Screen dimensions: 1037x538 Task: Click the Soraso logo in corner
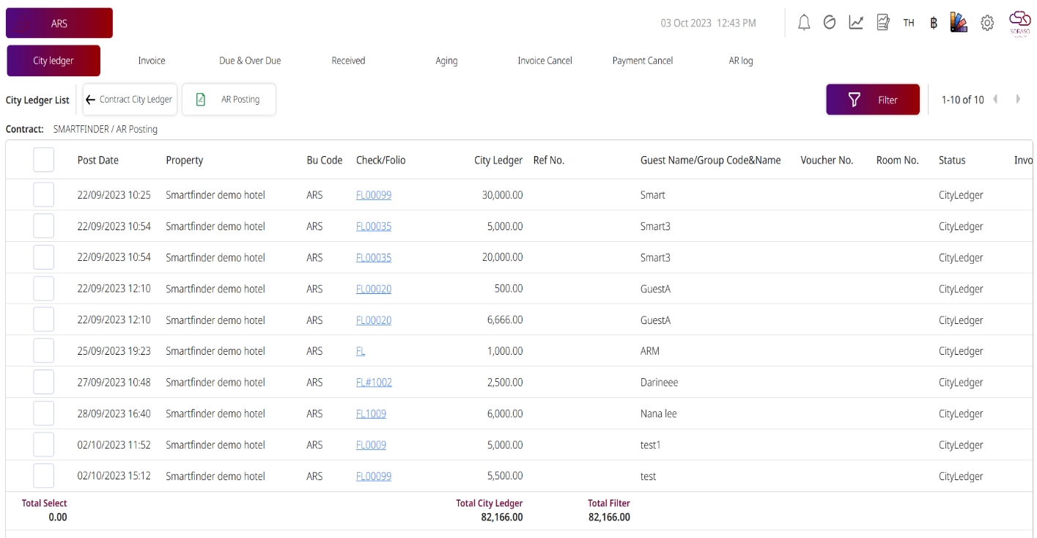pos(1019,23)
